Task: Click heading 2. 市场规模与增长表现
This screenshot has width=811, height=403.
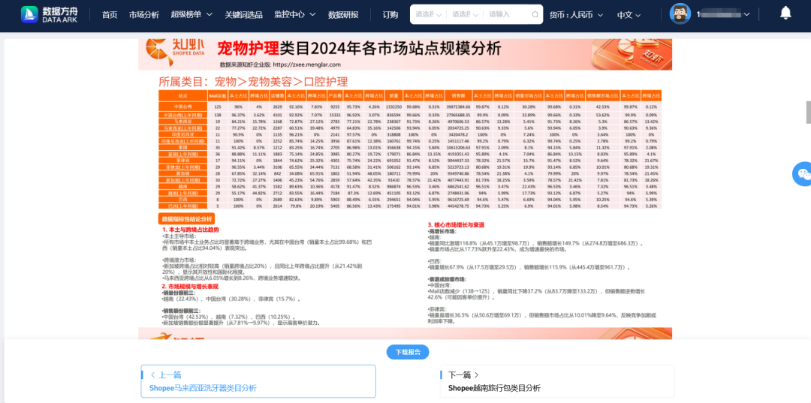Action: point(189,286)
